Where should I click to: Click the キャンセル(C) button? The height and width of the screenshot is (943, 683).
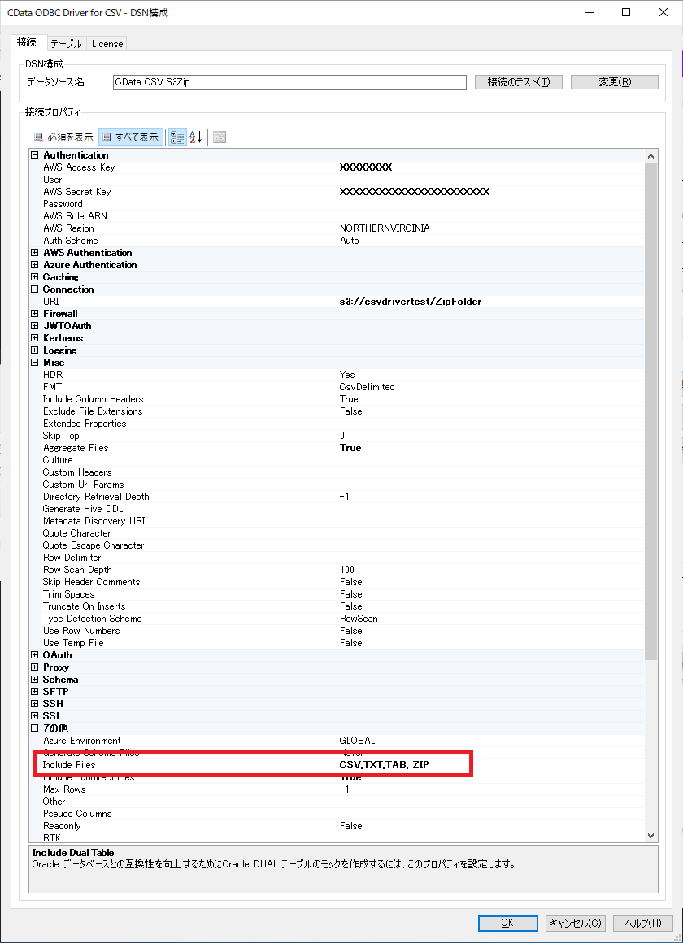click(x=576, y=923)
